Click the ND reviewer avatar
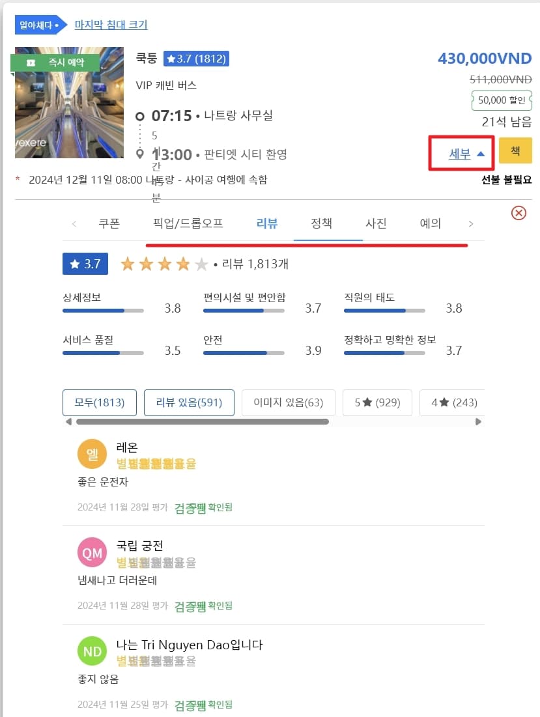Screen dimensions: 540x717 click(x=92, y=651)
